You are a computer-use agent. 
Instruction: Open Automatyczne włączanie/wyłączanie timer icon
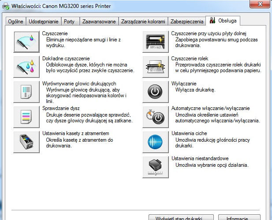tap(156, 117)
